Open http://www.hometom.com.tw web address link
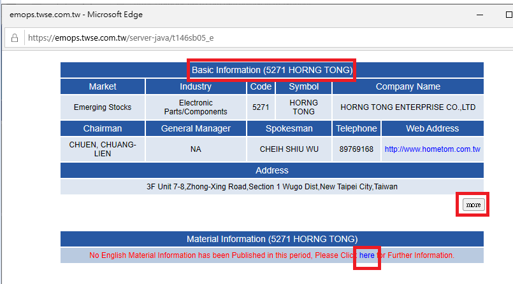 point(432,149)
